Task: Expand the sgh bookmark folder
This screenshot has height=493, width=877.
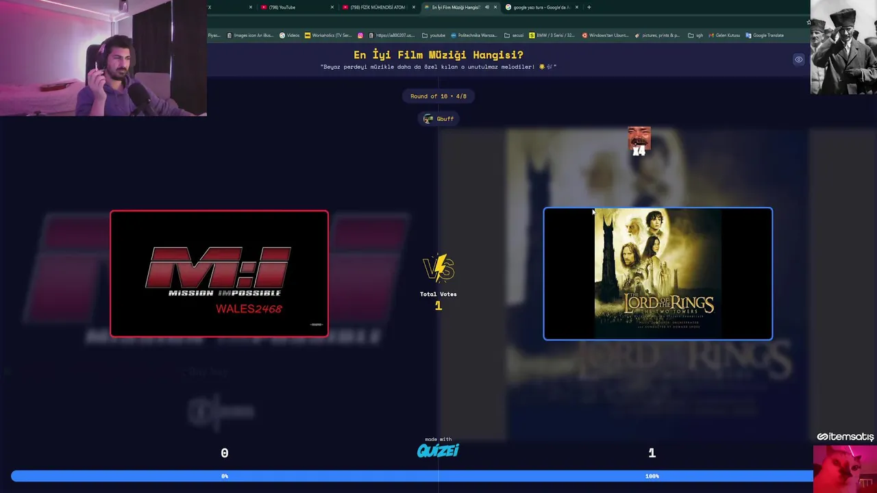Action: click(x=695, y=36)
